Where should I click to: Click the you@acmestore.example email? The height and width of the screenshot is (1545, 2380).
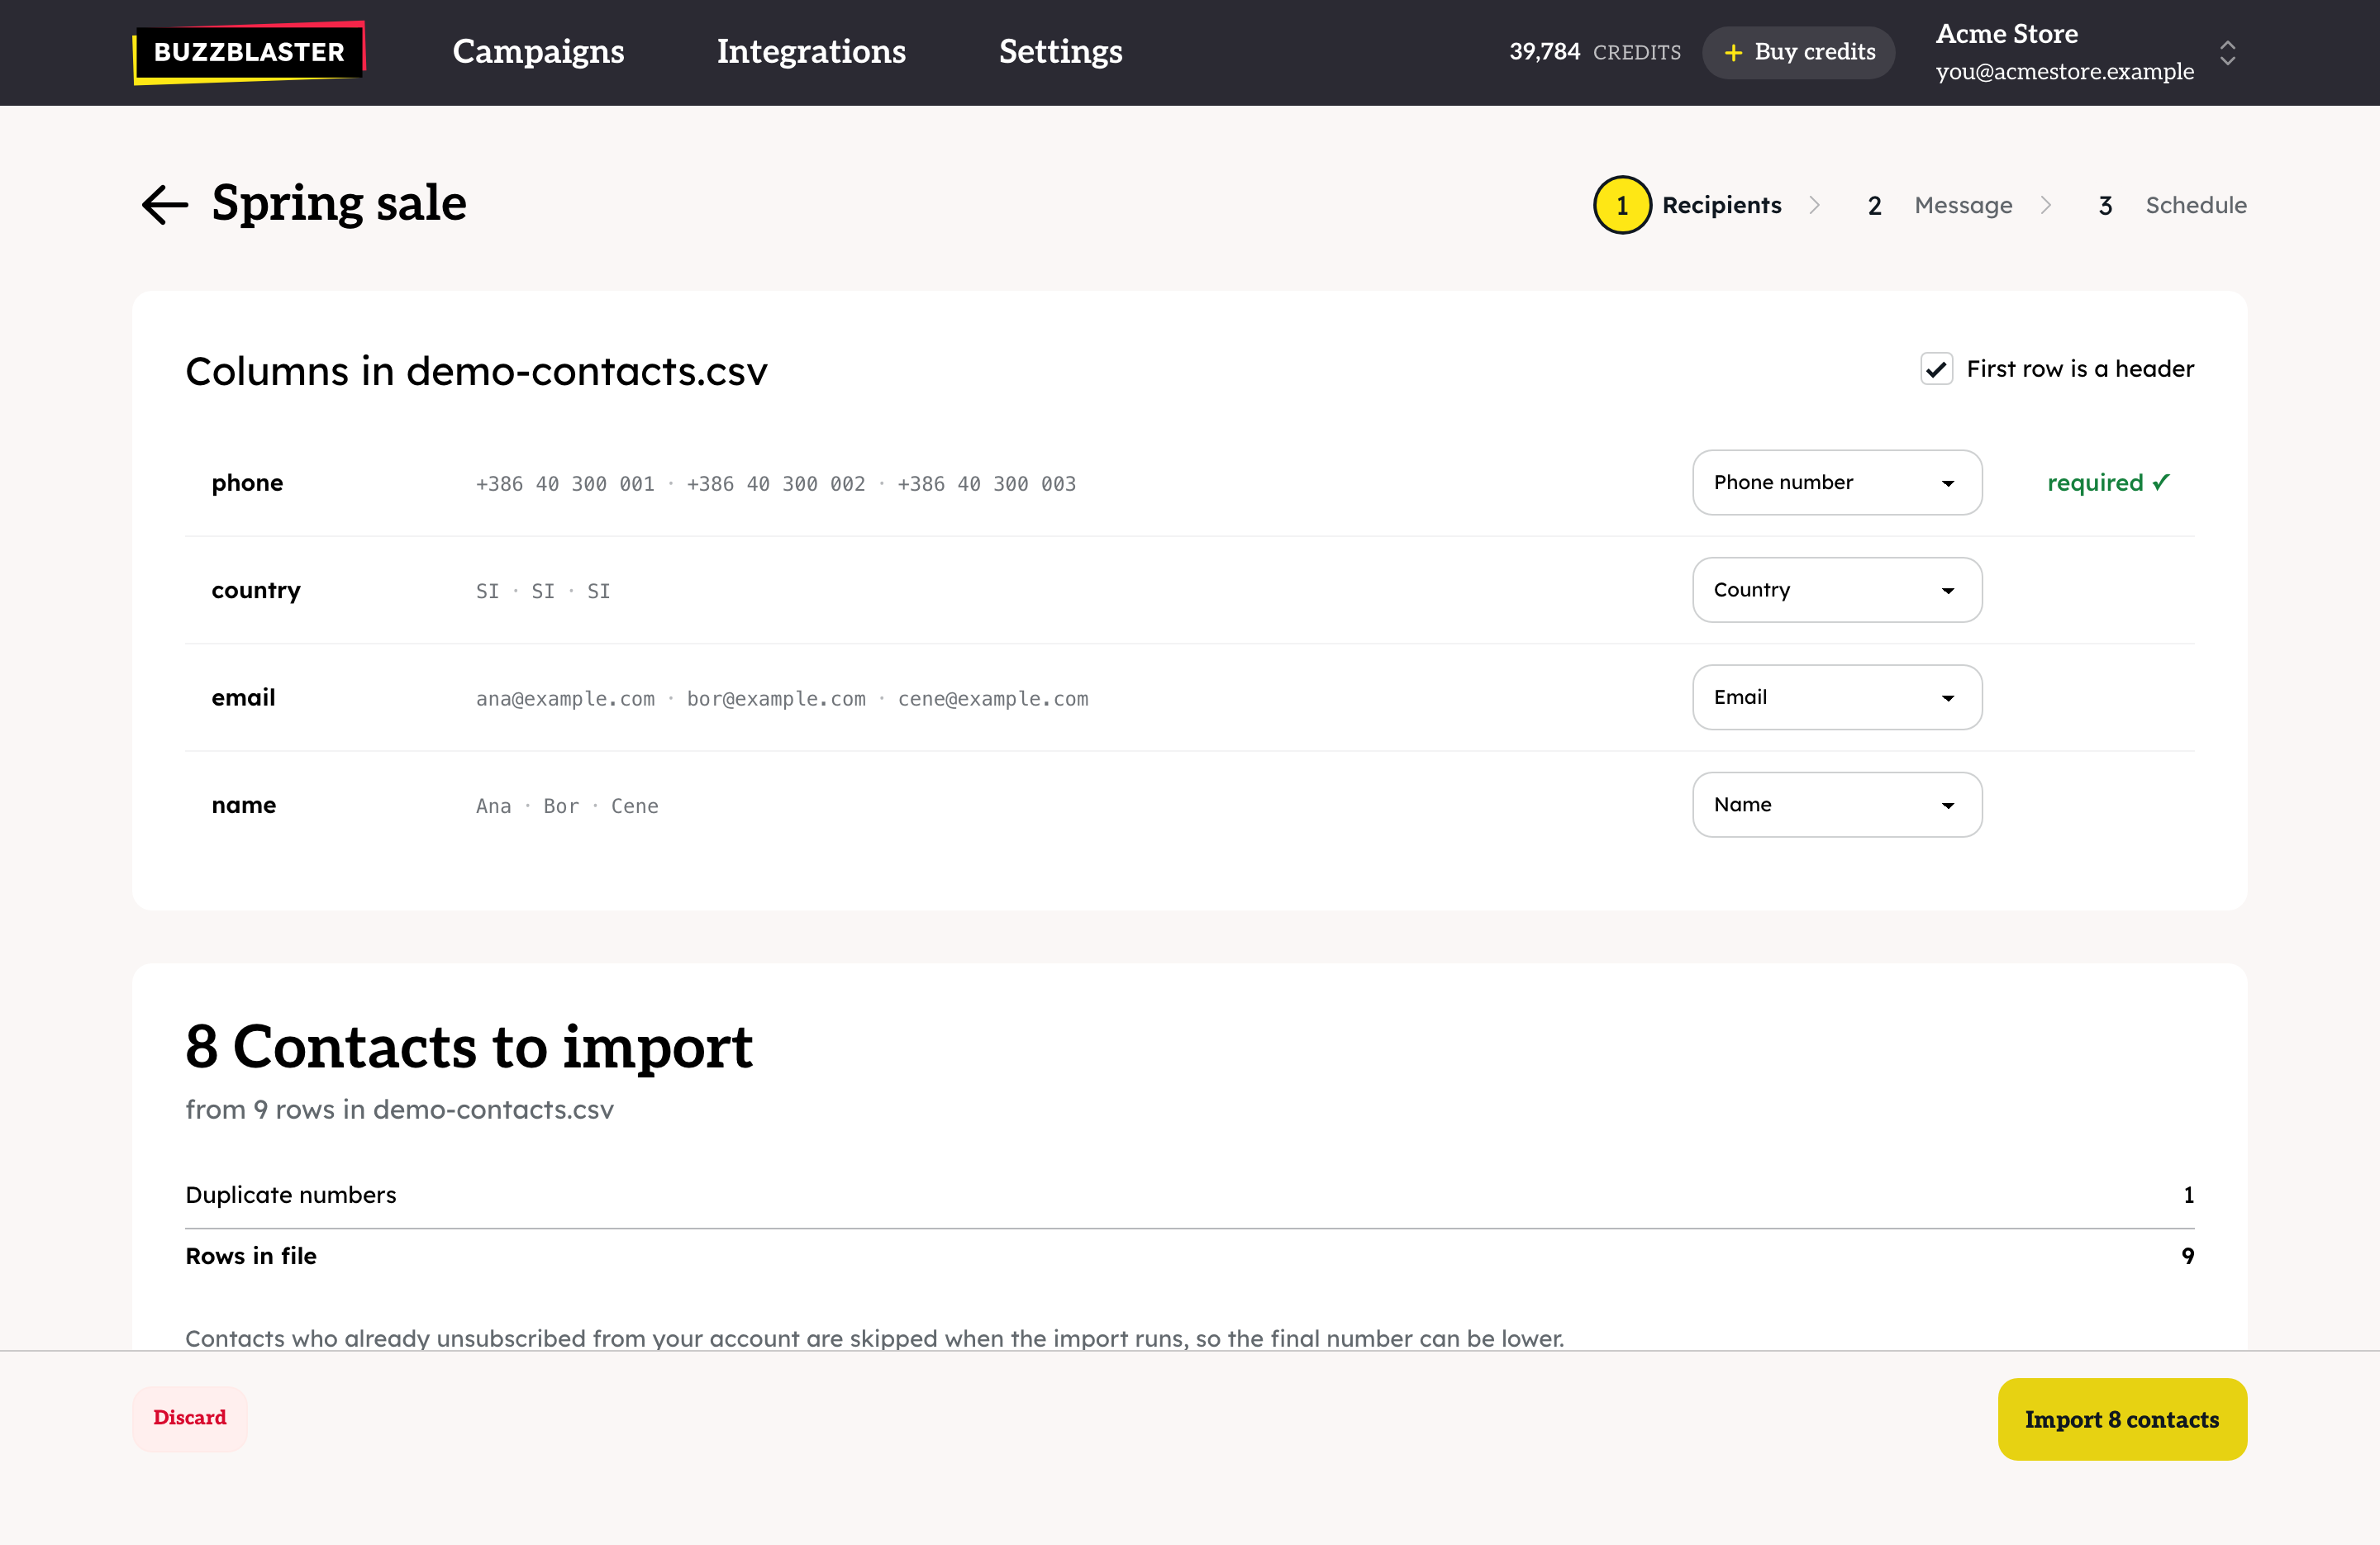2065,72
